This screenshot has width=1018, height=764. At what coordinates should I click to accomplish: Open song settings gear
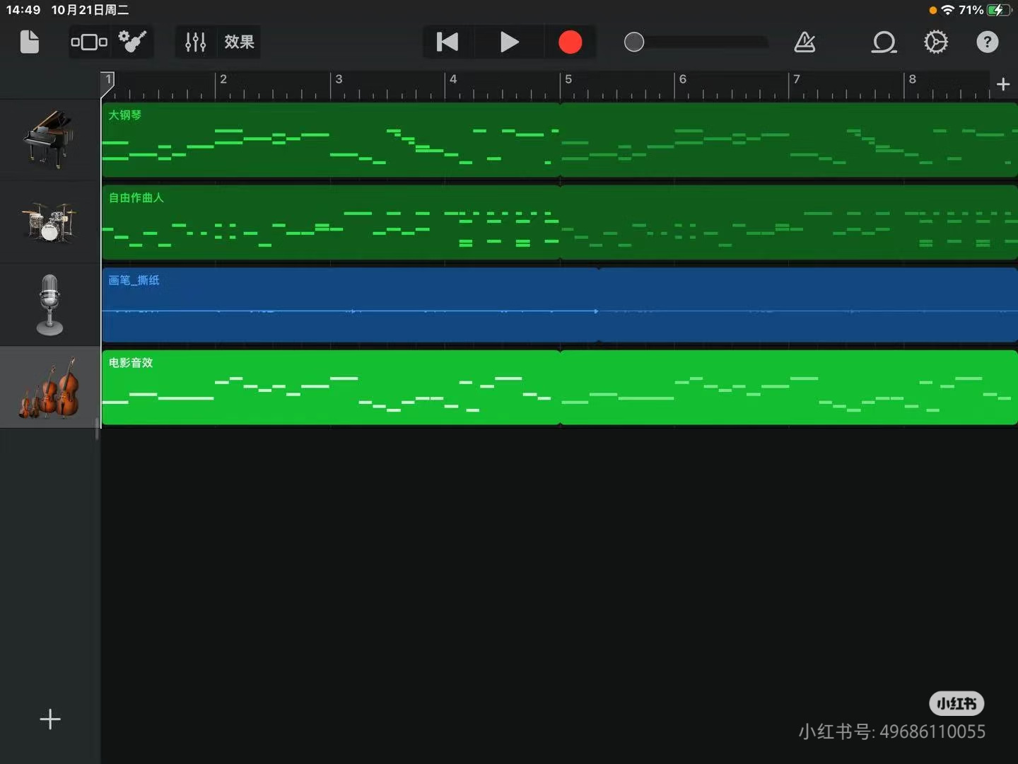coord(936,42)
